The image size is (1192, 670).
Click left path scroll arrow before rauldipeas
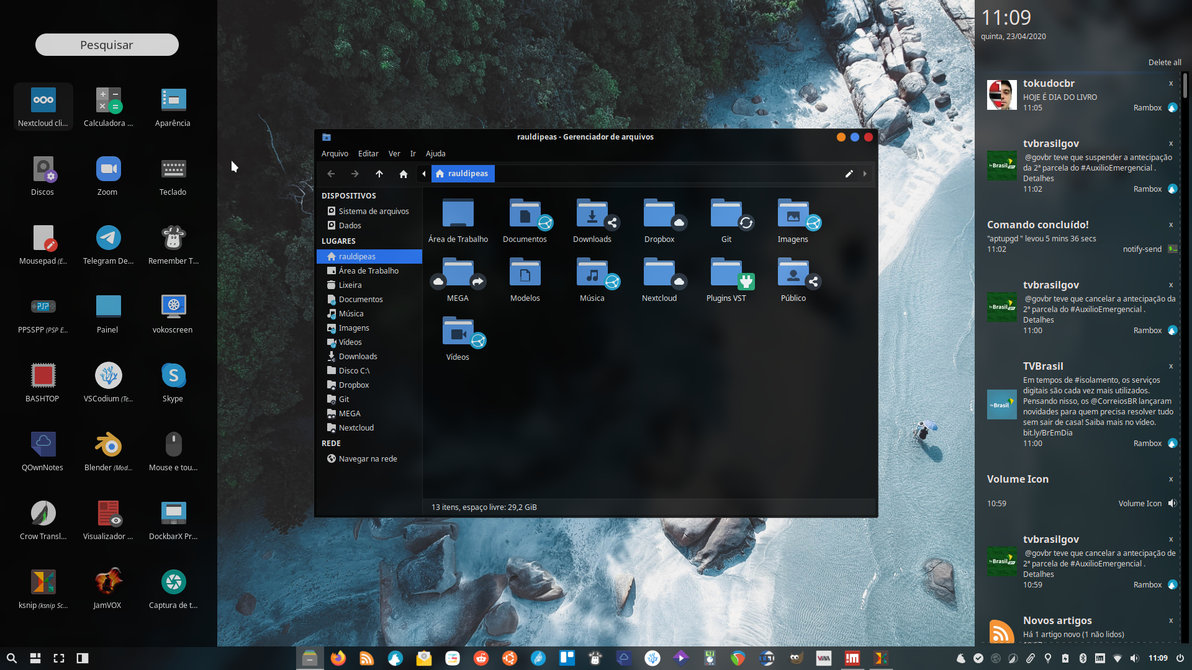[x=423, y=174]
